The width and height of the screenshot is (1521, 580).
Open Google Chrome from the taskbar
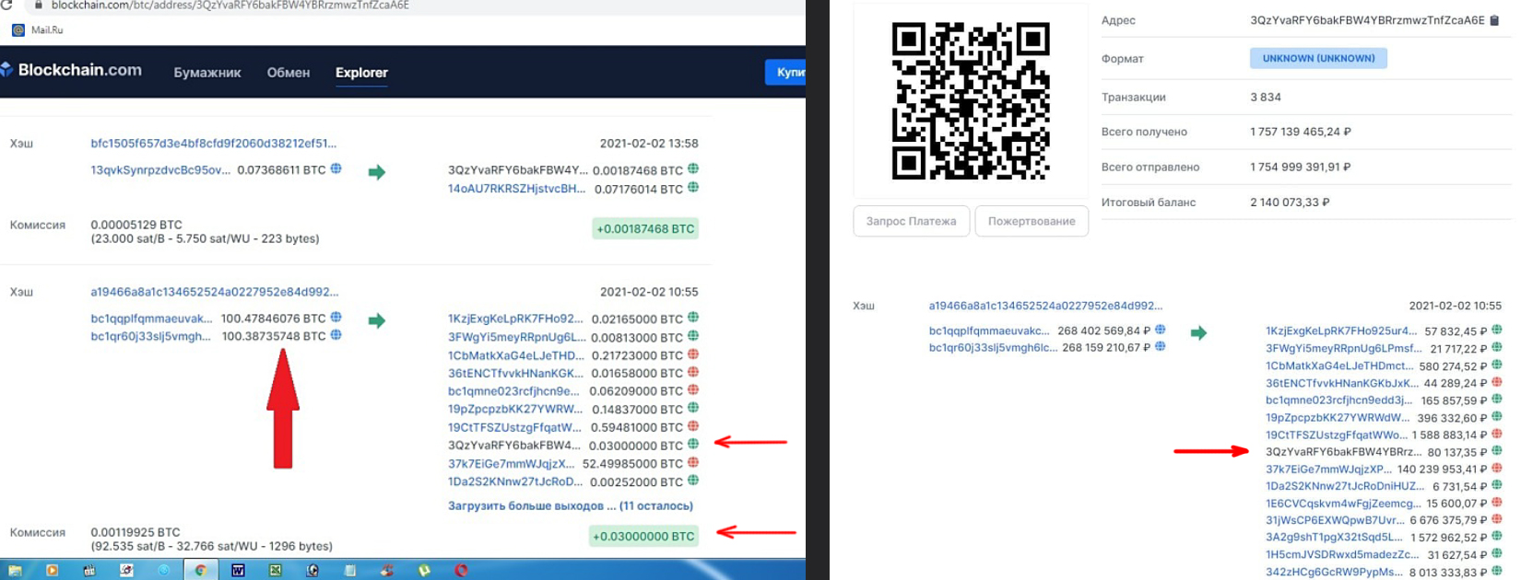tap(200, 571)
